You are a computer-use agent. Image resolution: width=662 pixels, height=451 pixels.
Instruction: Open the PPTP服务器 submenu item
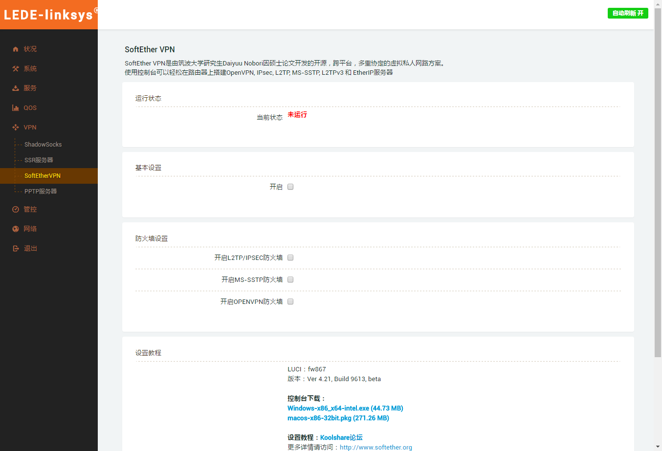pyautogui.click(x=41, y=192)
